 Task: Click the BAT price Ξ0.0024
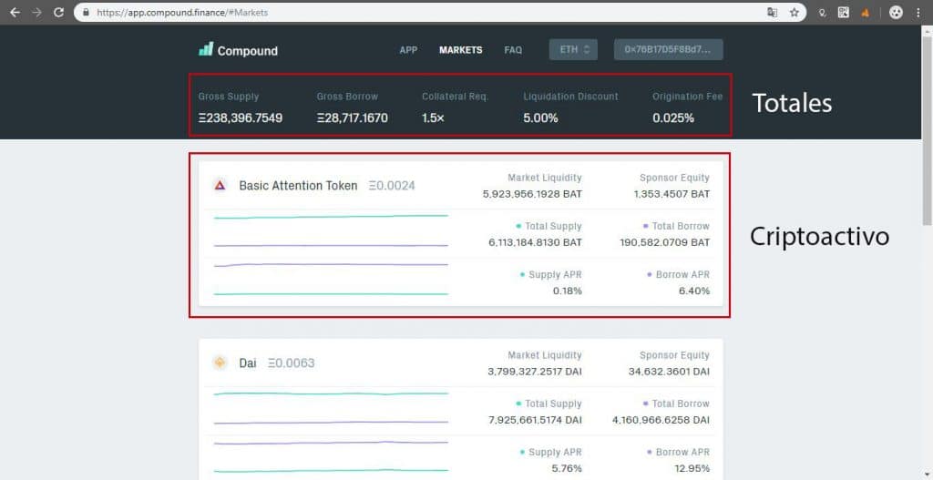[x=392, y=186]
